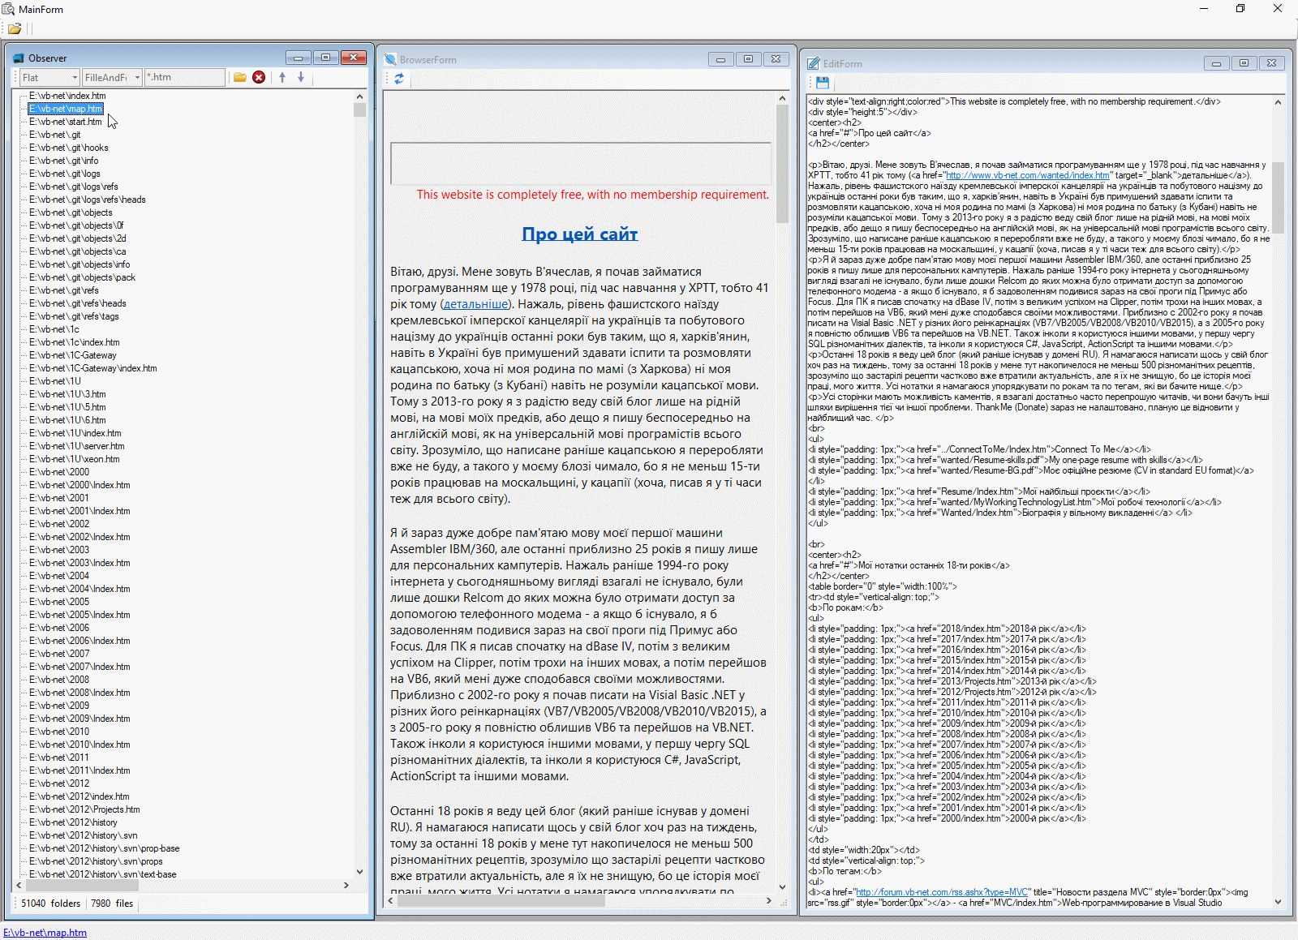This screenshot has width=1298, height=940.
Task: Open the 'детальніше' link in BrowserForm
Action: 475,304
